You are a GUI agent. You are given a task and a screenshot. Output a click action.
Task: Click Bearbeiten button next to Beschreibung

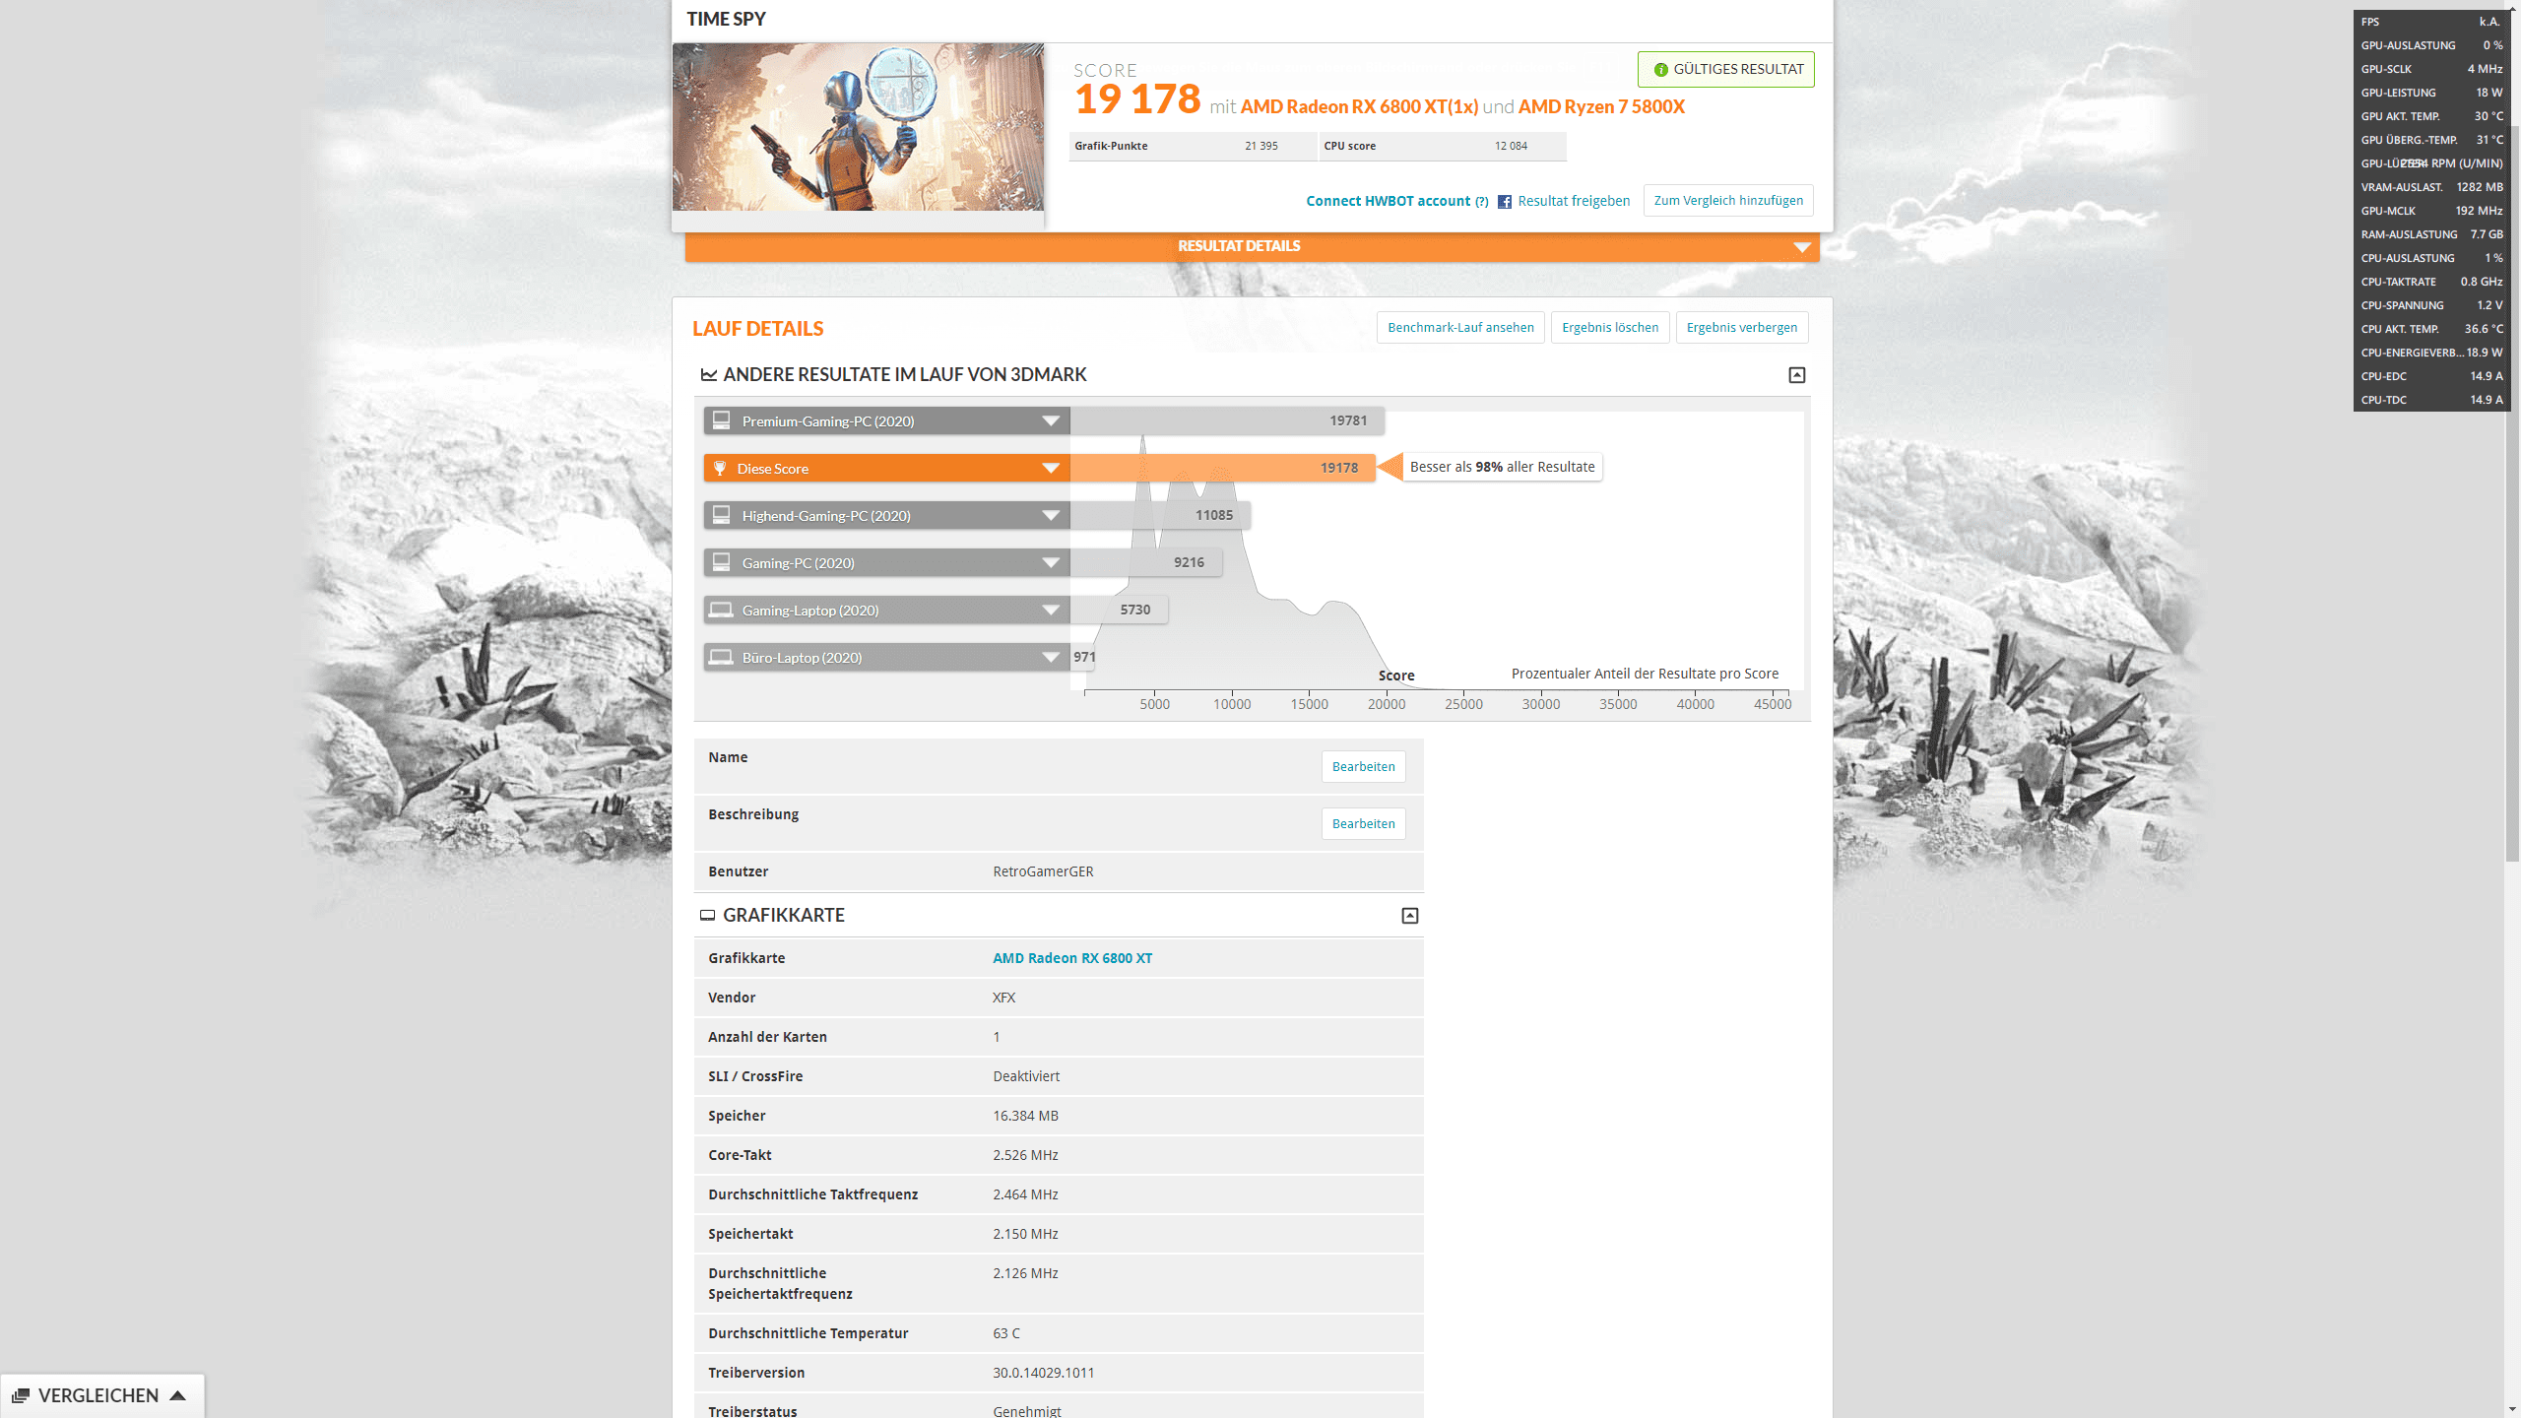[x=1363, y=824]
